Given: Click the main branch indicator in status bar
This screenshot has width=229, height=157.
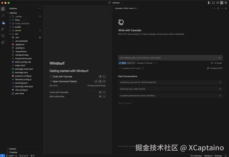Looking at the screenshot, I should [10, 156].
